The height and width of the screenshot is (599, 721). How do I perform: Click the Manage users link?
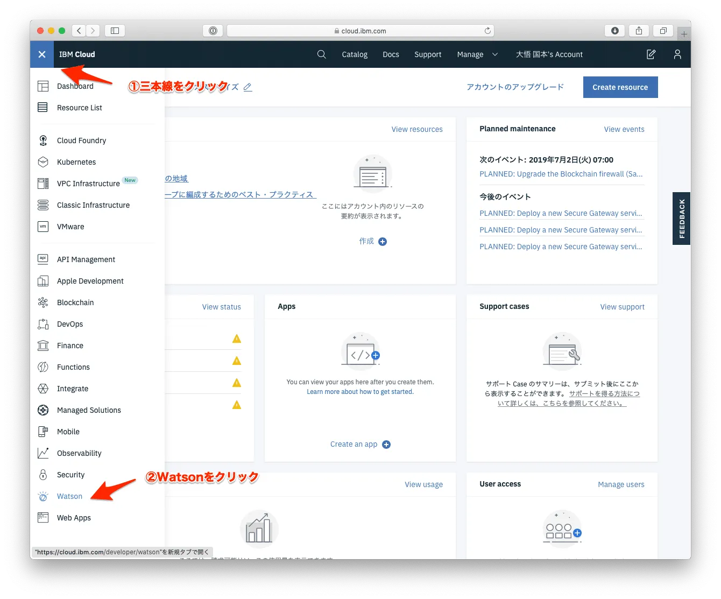point(621,484)
